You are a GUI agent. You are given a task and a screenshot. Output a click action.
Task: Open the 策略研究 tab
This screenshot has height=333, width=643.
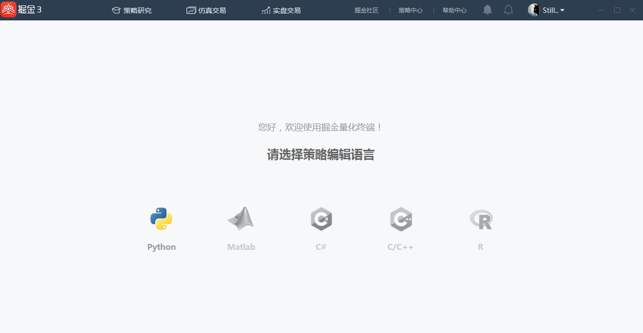click(132, 10)
